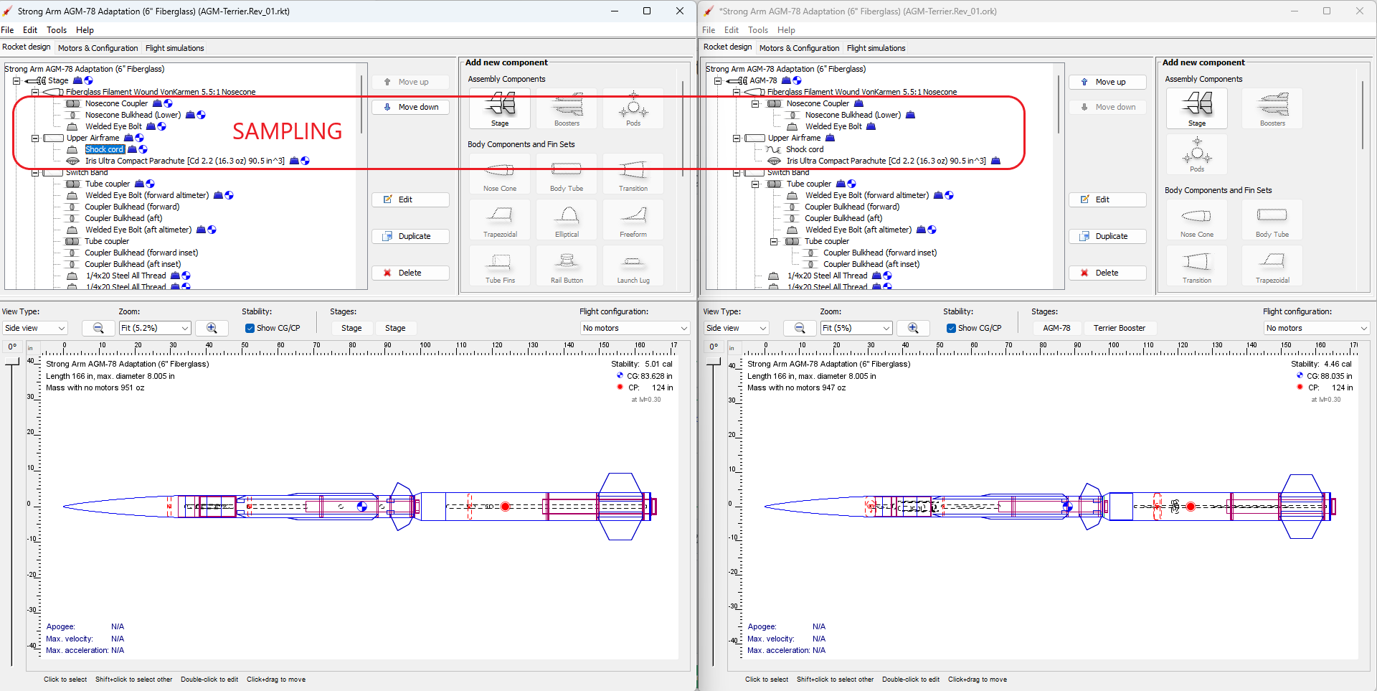Toggle the Terrier Booster stage button

click(1120, 328)
